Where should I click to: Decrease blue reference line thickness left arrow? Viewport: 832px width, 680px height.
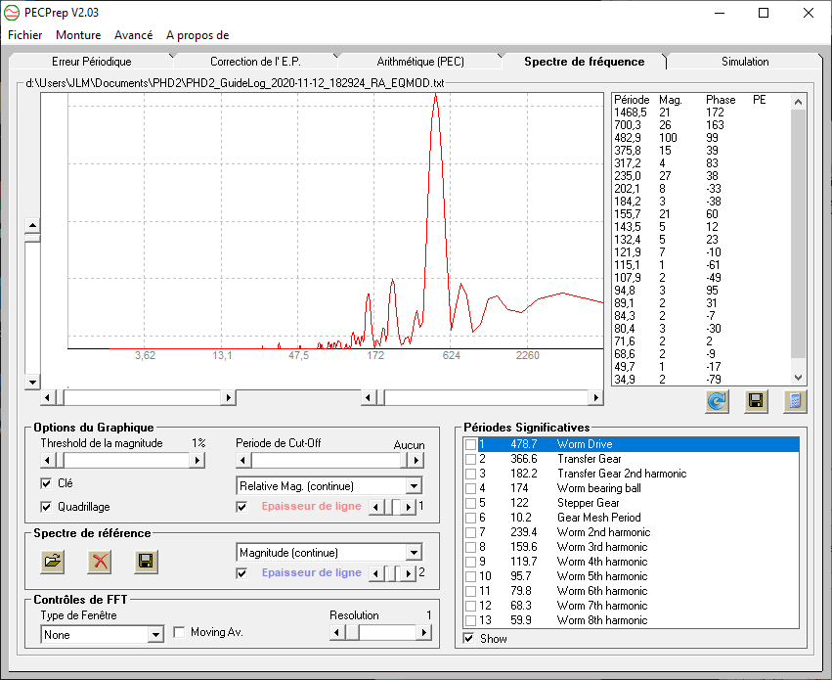376,573
